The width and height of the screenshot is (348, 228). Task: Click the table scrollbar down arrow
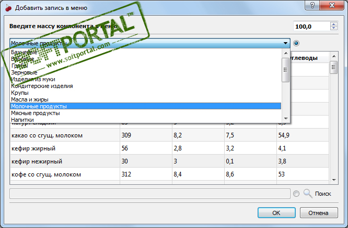point(333,180)
